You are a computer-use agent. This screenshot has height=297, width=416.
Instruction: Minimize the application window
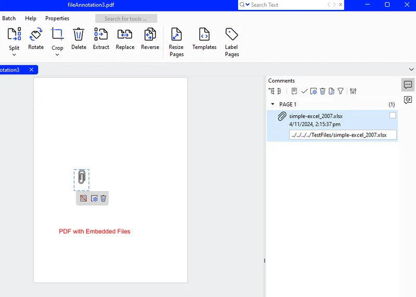click(x=368, y=5)
